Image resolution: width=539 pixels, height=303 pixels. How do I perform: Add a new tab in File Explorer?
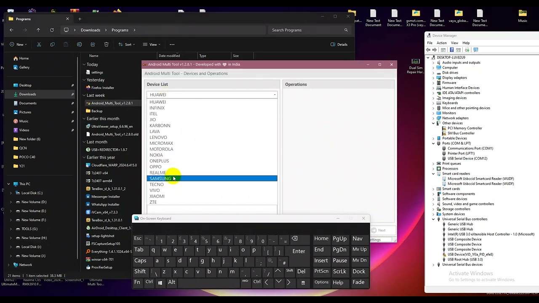80,19
